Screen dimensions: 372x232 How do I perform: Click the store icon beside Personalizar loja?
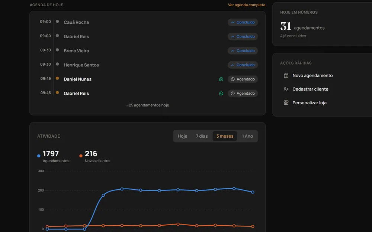[286, 103]
